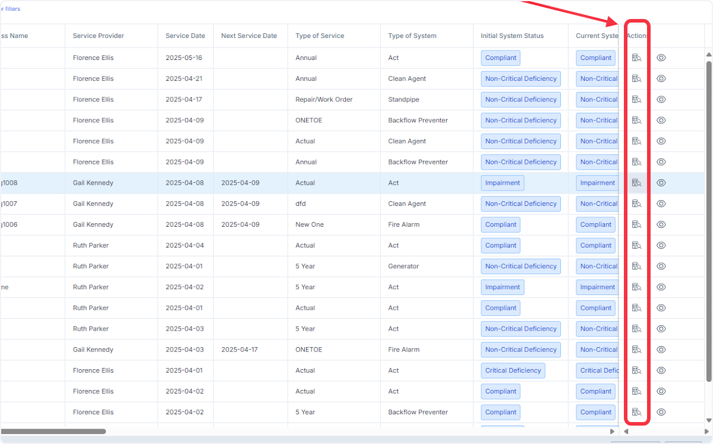Click eye icon for 2025-04-02 5 Year Backflow row
The width and height of the screenshot is (713, 444).
[x=661, y=412]
